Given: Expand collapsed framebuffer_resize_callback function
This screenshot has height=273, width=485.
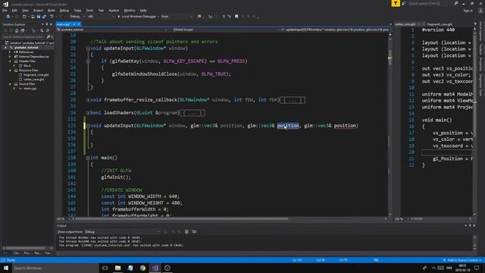Looking at the screenshot, I should (88, 100).
